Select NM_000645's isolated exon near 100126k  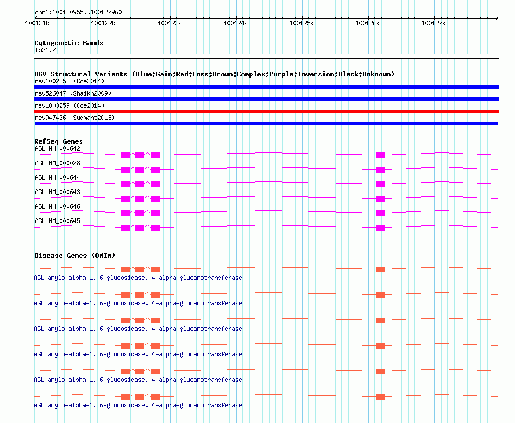pyautogui.click(x=381, y=228)
